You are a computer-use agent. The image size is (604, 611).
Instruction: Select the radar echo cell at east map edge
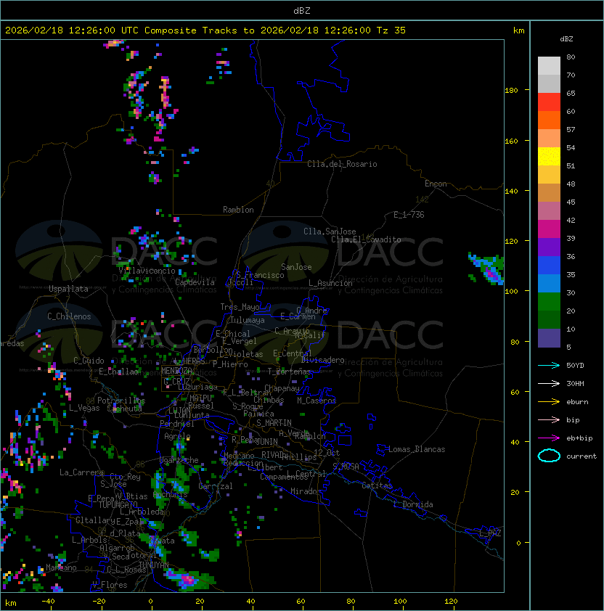[x=487, y=268]
